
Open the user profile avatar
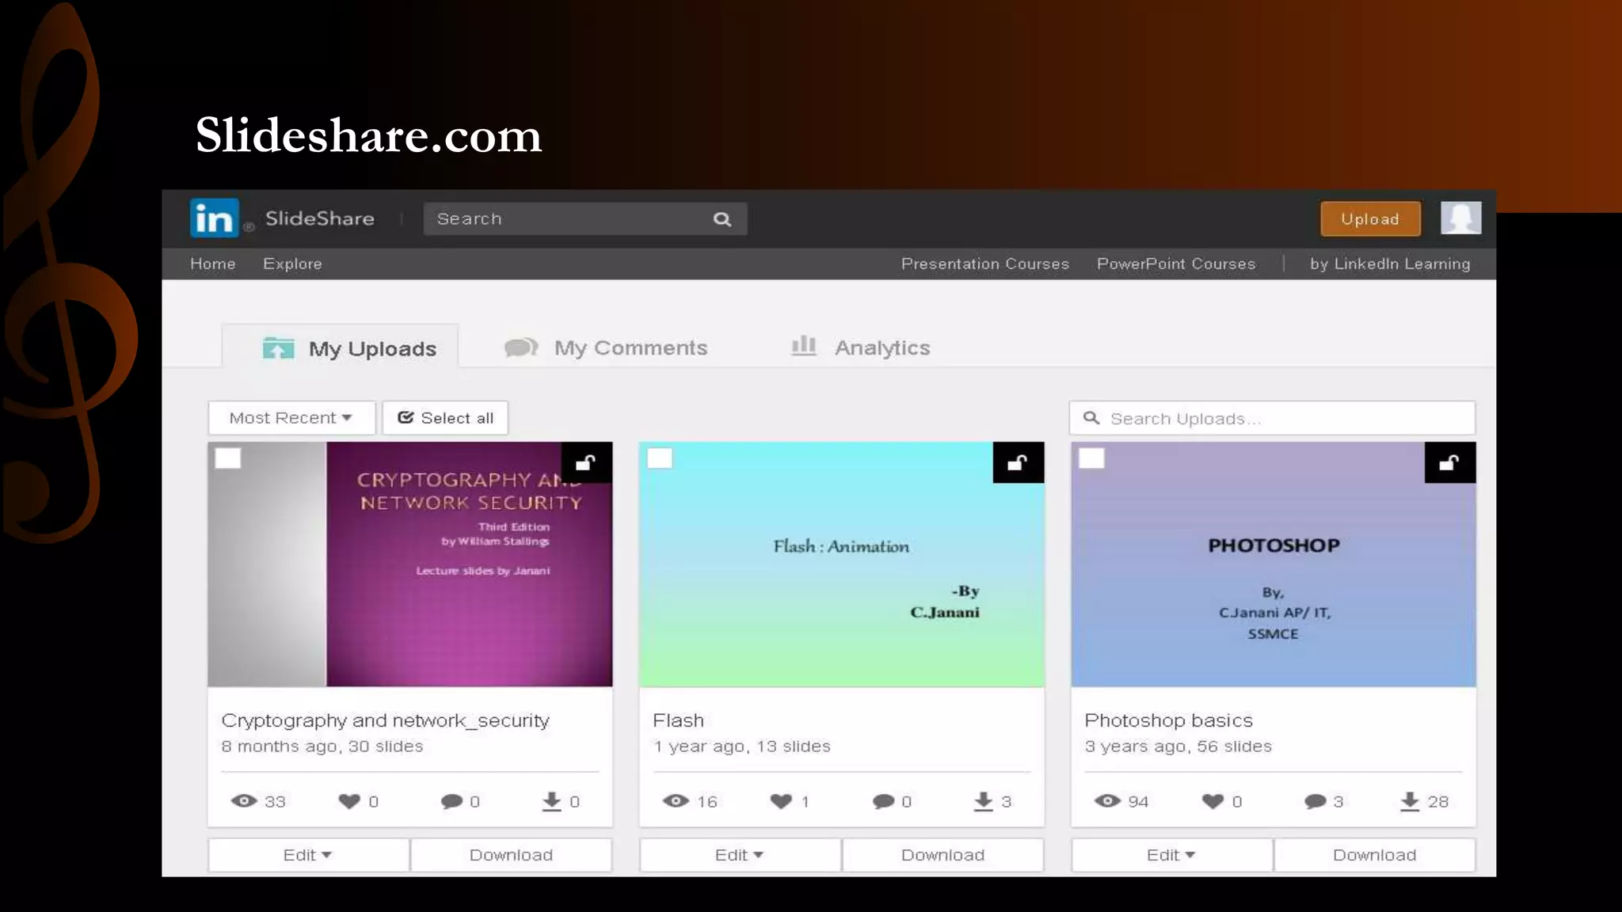[1460, 218]
